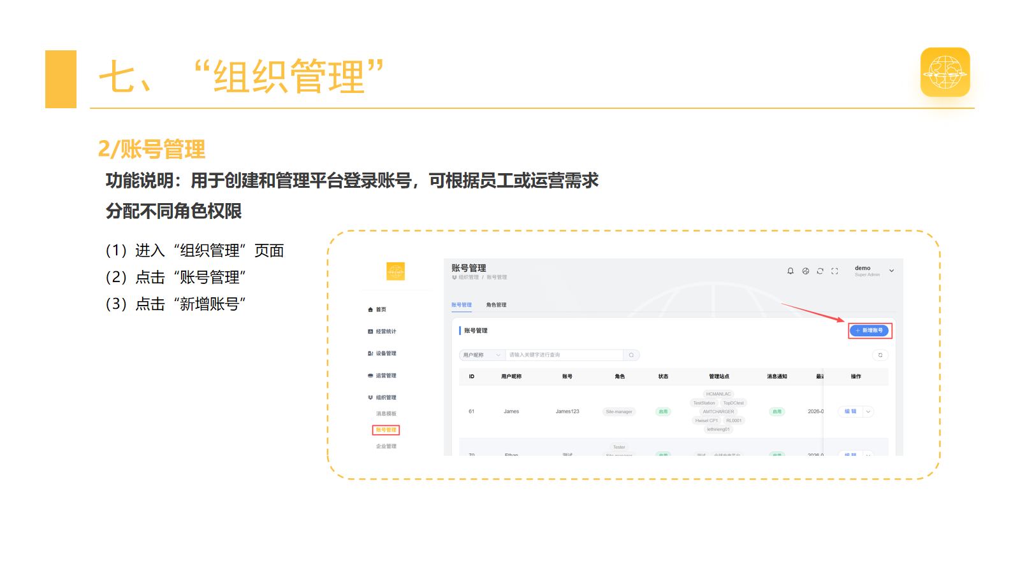Click the chart icon beside 经营统计
This screenshot has width=1020, height=573.
click(x=370, y=332)
